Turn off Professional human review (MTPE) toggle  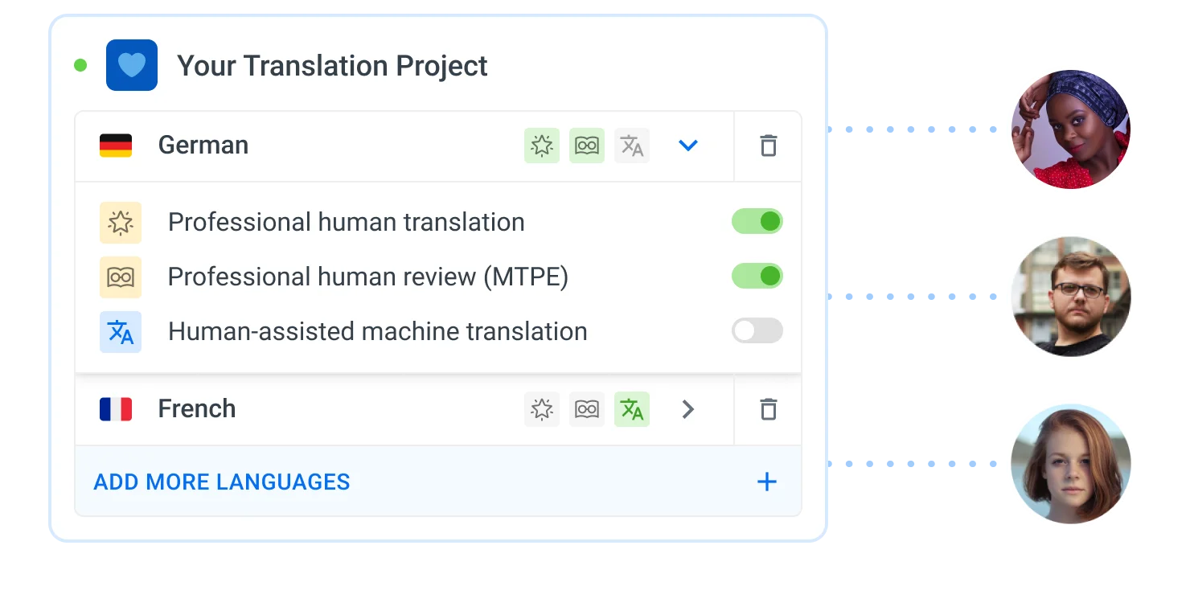pyautogui.click(x=757, y=276)
